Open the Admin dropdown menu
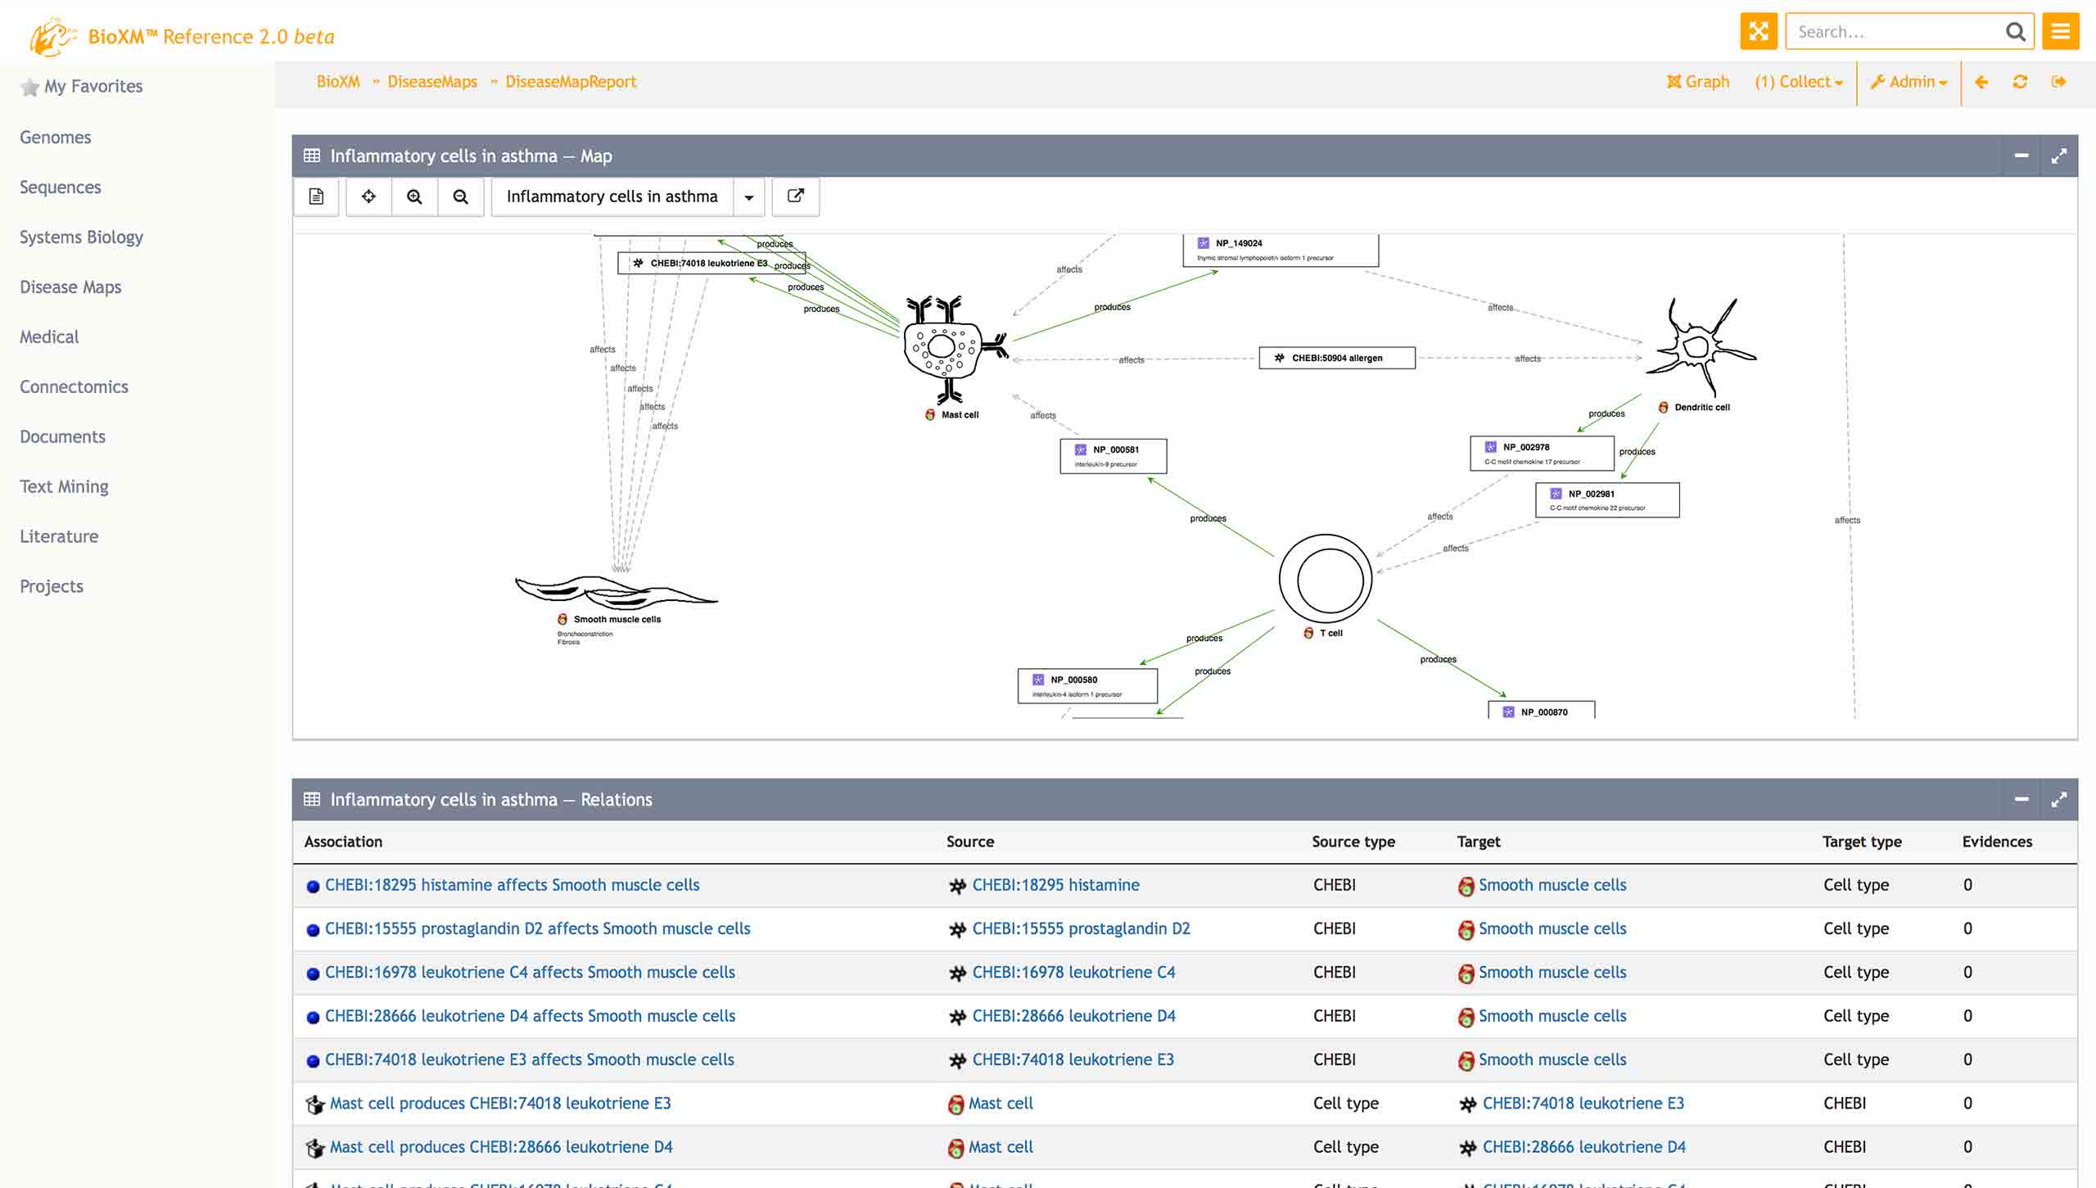Screen dimensions: 2096x1188 pos(1909,82)
